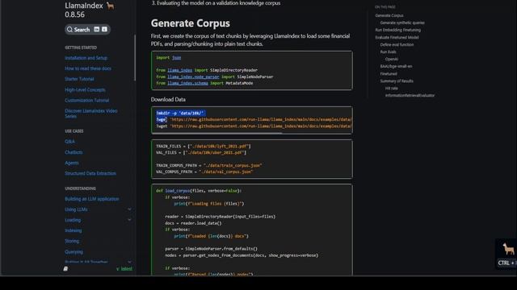Open the Querying page
This screenshot has height=290, width=517.
pos(74,252)
